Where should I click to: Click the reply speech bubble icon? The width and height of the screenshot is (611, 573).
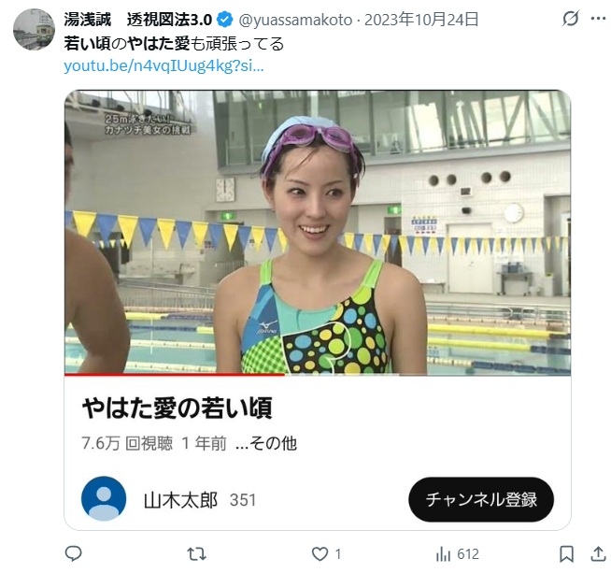(x=73, y=553)
